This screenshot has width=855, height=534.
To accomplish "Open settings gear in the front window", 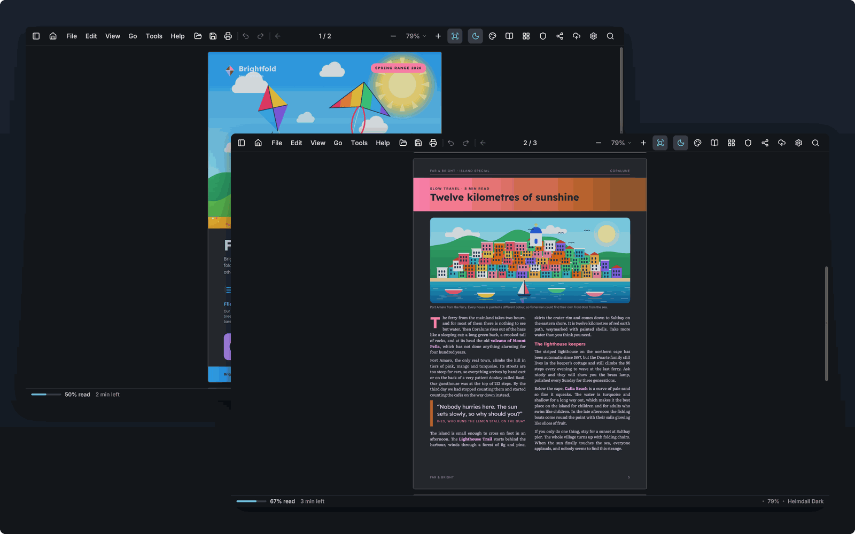I will click(x=799, y=143).
